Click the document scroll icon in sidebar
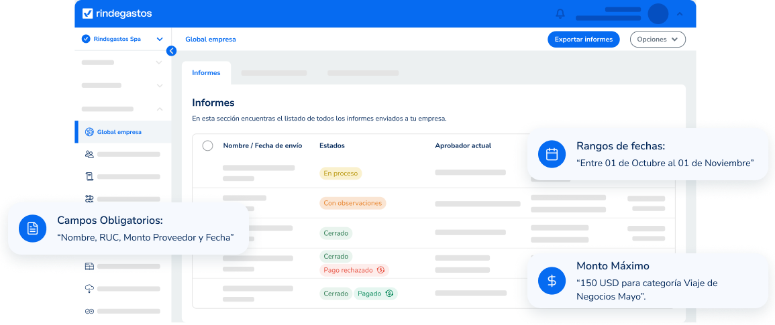 click(89, 177)
